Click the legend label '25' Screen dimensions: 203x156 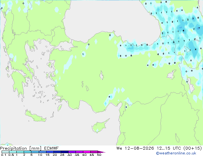point(62,155)
